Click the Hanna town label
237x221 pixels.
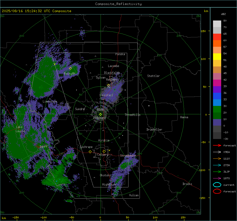[x=184, y=117]
